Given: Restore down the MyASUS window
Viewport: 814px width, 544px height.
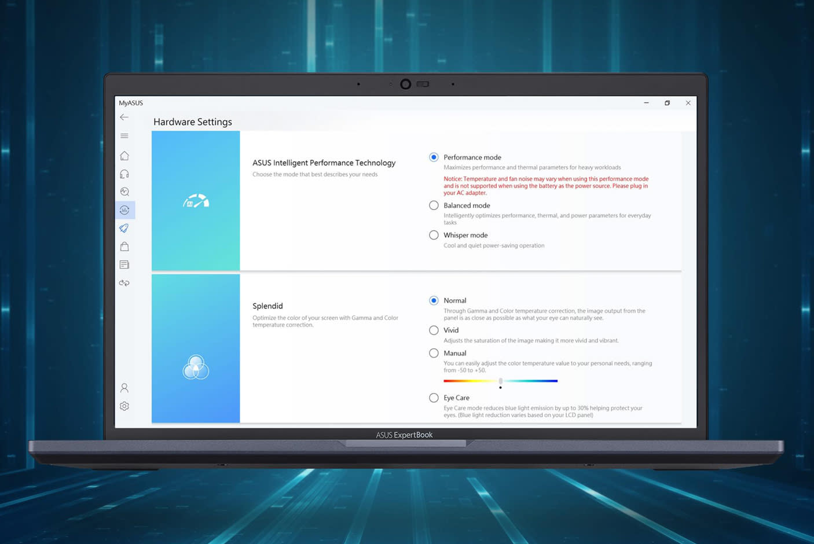Looking at the screenshot, I should pyautogui.click(x=667, y=103).
